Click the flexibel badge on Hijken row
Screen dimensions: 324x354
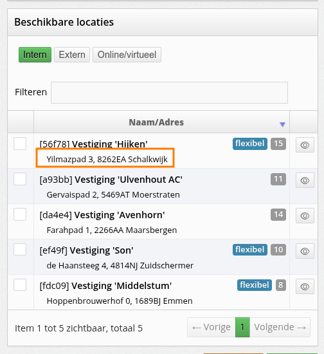[x=250, y=144]
